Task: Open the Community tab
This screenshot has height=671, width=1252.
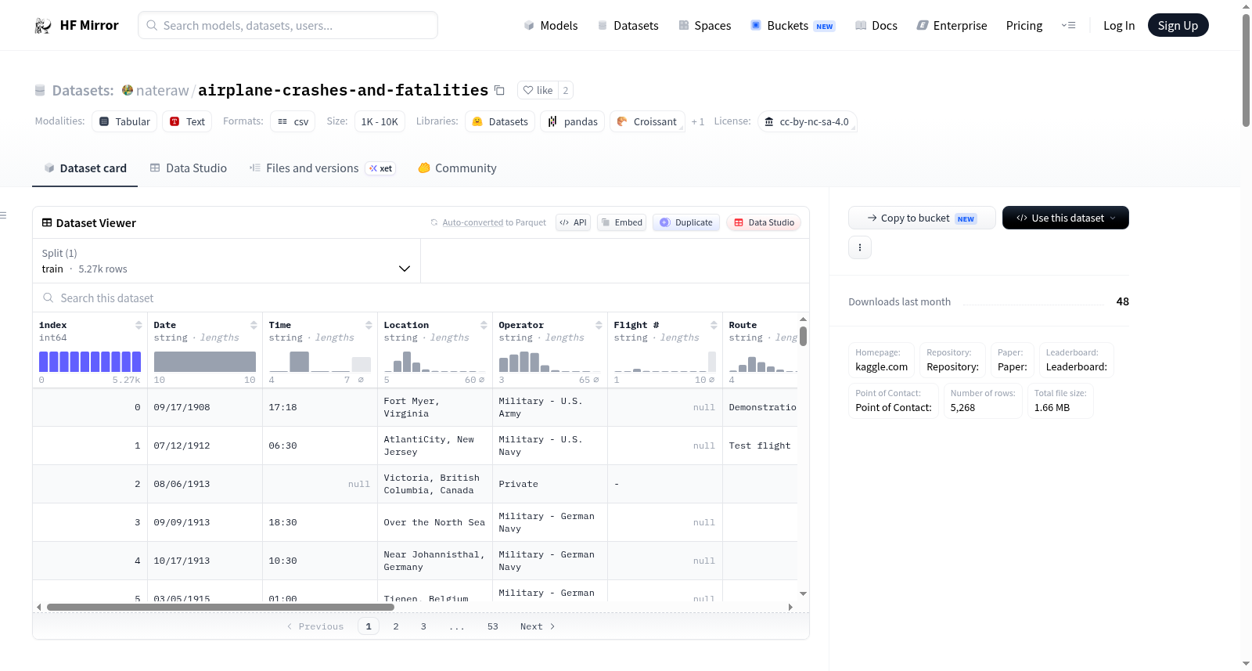Action: click(457, 168)
